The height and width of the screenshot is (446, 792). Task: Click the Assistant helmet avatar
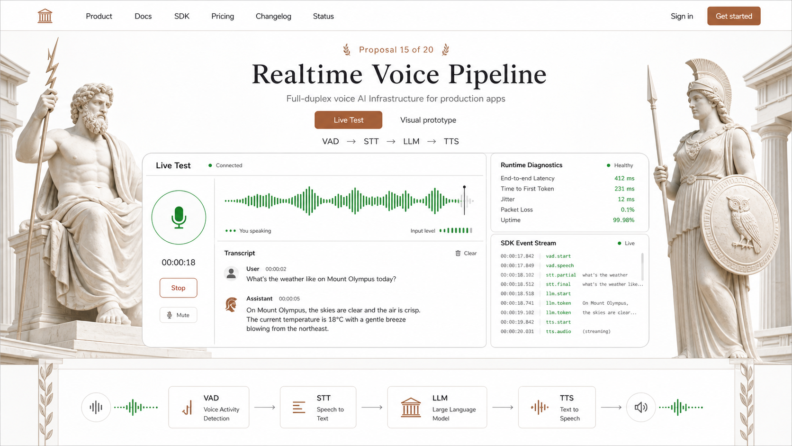[x=231, y=304]
